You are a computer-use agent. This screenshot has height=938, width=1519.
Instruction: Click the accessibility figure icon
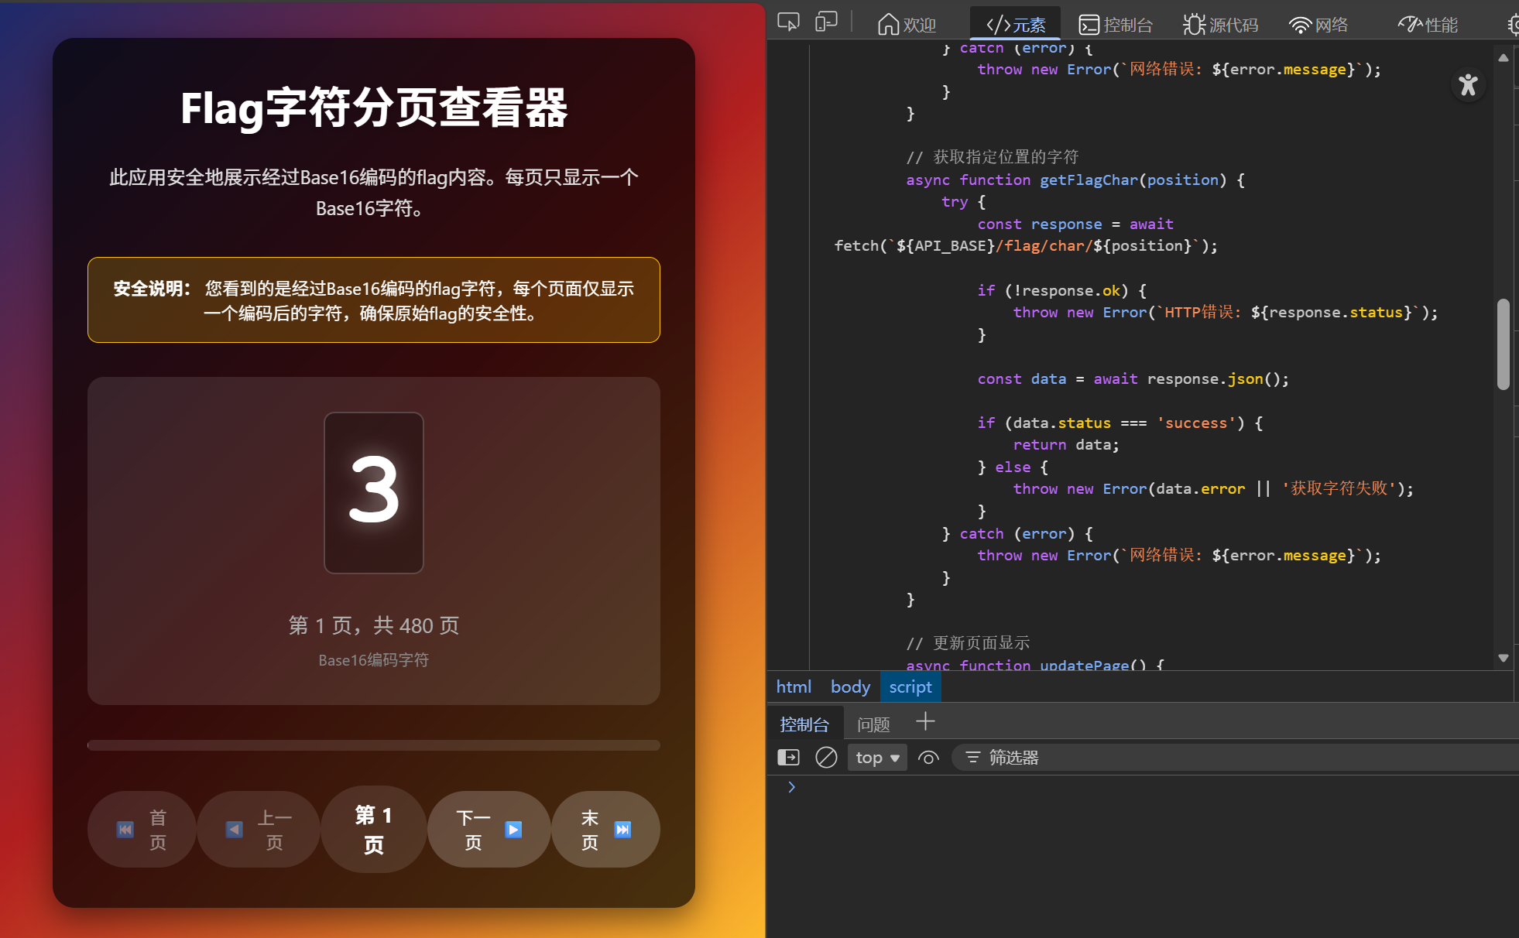pyautogui.click(x=1468, y=84)
